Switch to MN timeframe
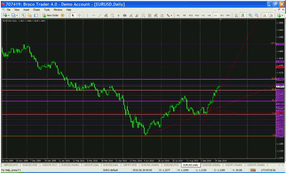Image resolution: width=286 pixels, height=173 pixels. coord(228,16)
